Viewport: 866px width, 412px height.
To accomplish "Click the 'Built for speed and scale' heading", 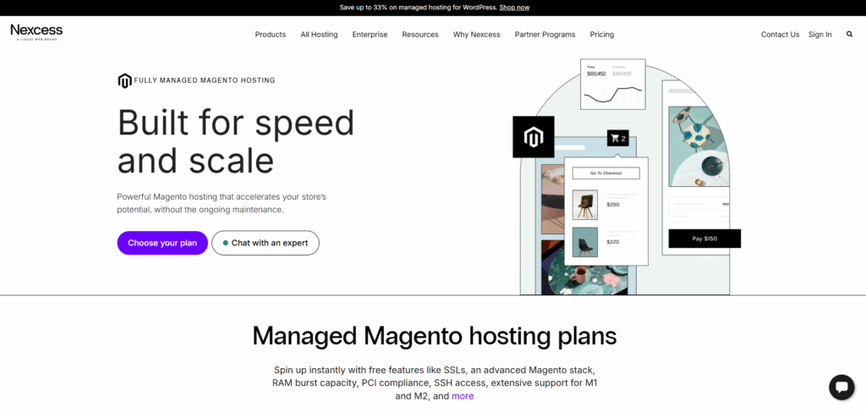I will point(236,141).
